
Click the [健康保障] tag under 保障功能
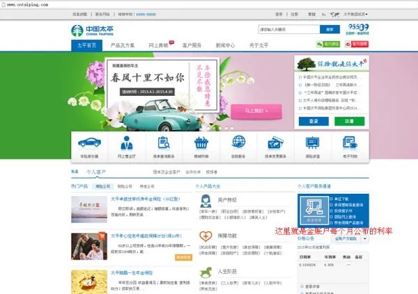[x=272, y=247]
